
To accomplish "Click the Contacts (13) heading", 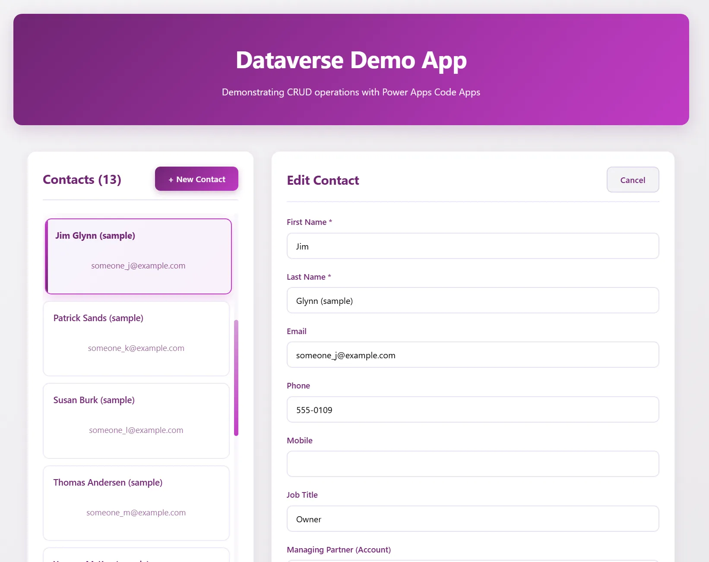I will point(82,180).
